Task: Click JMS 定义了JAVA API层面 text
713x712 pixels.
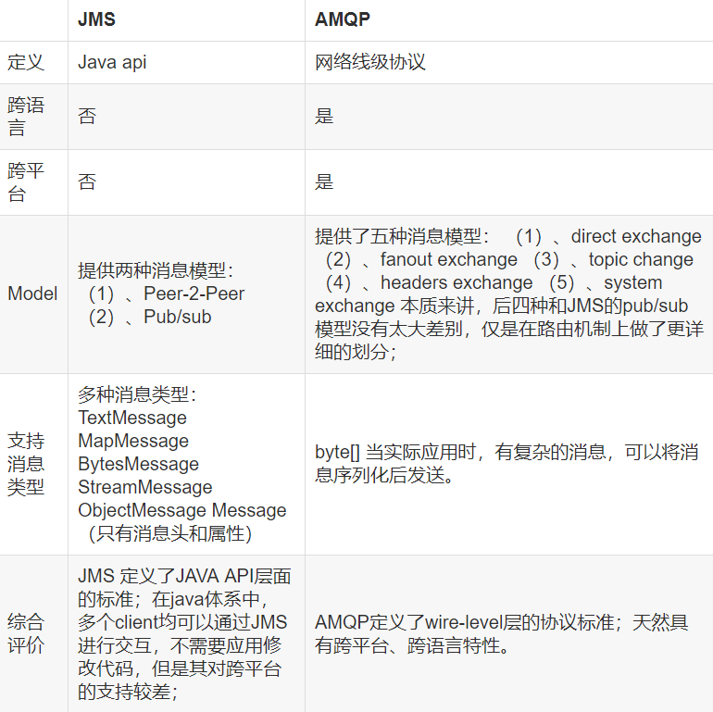Action: tap(184, 576)
